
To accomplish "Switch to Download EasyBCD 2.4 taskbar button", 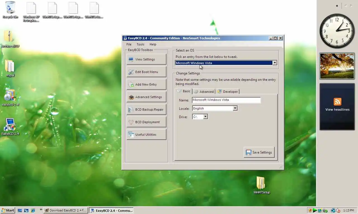I will (x=66, y=210).
